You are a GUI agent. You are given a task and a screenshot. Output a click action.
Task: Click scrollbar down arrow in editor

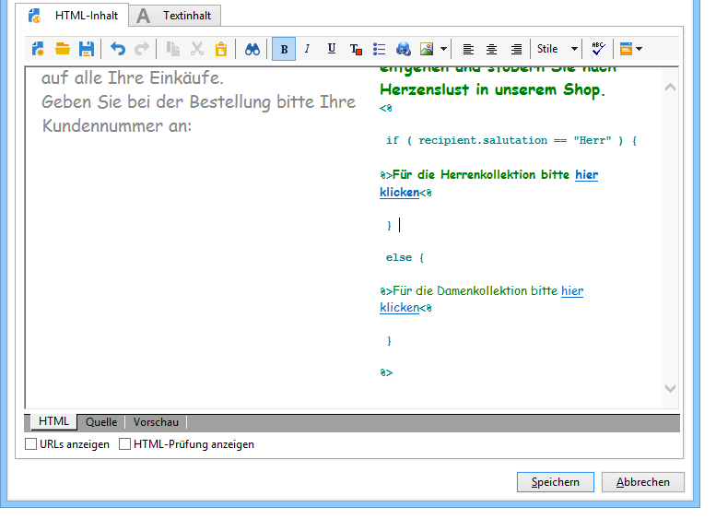[670, 388]
